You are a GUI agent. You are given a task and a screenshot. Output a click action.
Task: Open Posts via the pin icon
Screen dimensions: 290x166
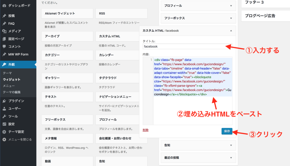coord(4,16)
